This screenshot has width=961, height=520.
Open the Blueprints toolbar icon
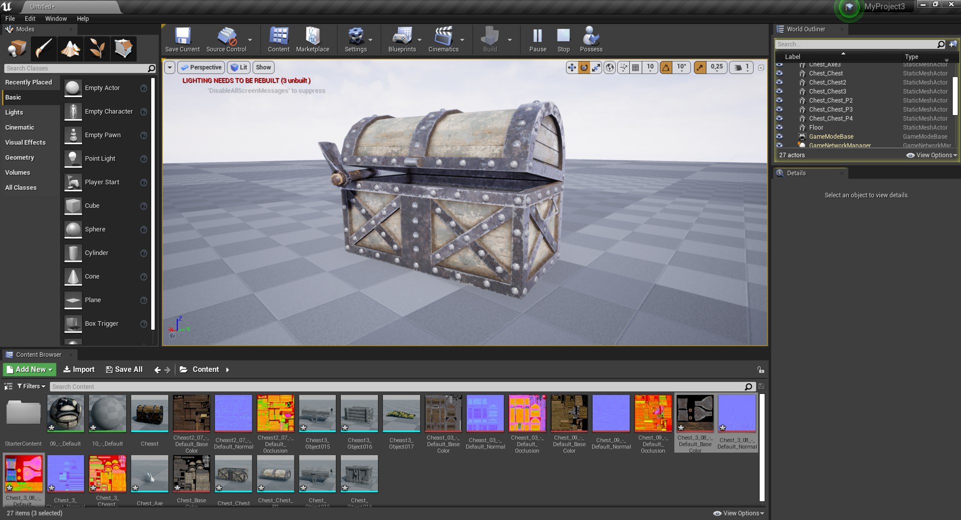click(x=402, y=39)
